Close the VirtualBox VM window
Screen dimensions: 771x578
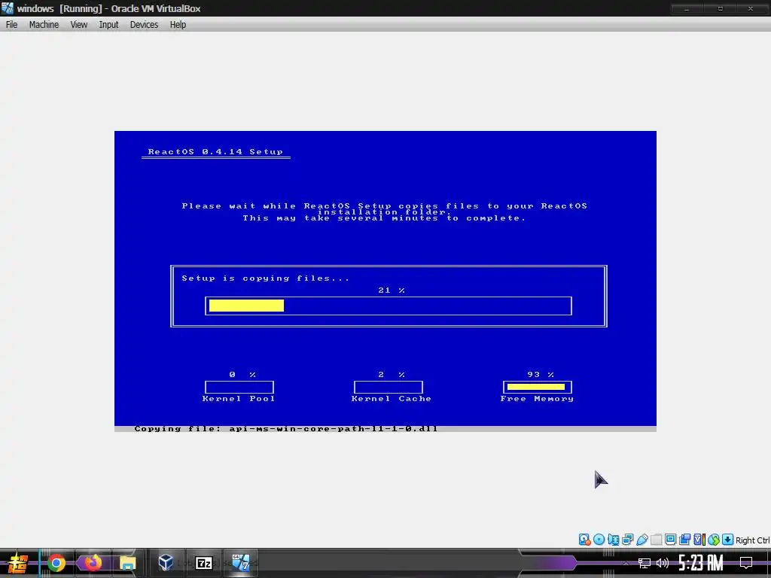coord(751,8)
